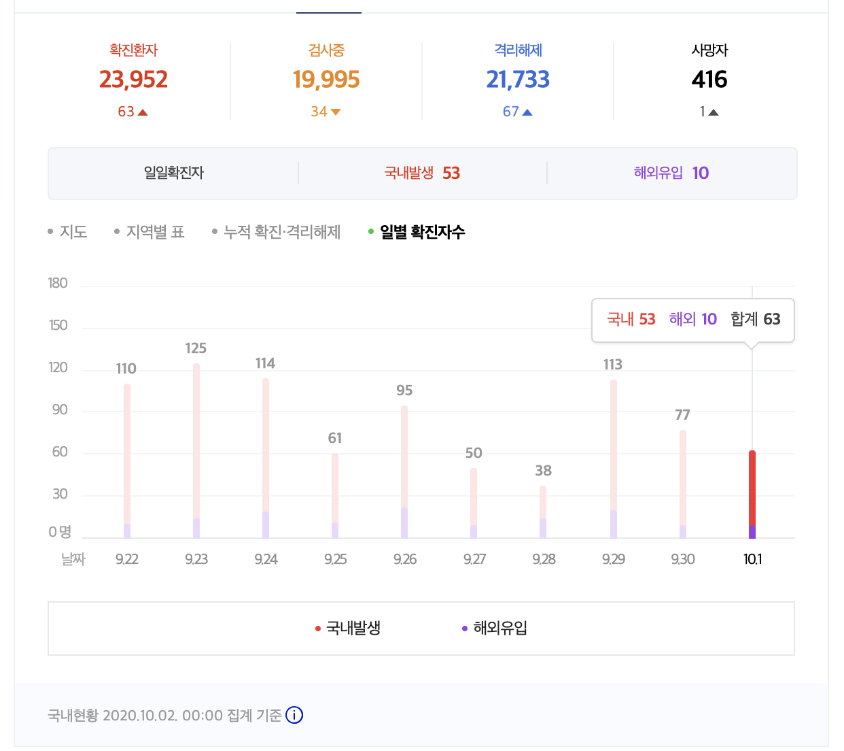
Task: Toggle the 국내발생 legend item
Action: point(347,628)
